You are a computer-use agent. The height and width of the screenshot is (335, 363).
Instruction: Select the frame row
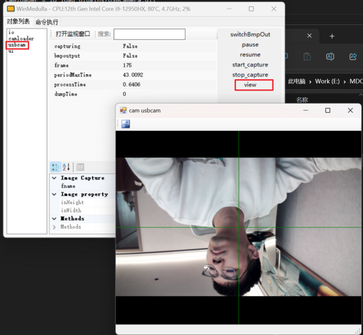click(x=133, y=65)
